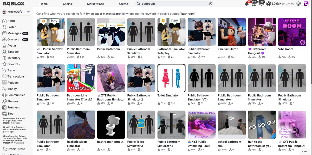Open the Public Toilet Simulator 2 thumbnail
The image size is (312, 155).
pyautogui.click(x=141, y=125)
